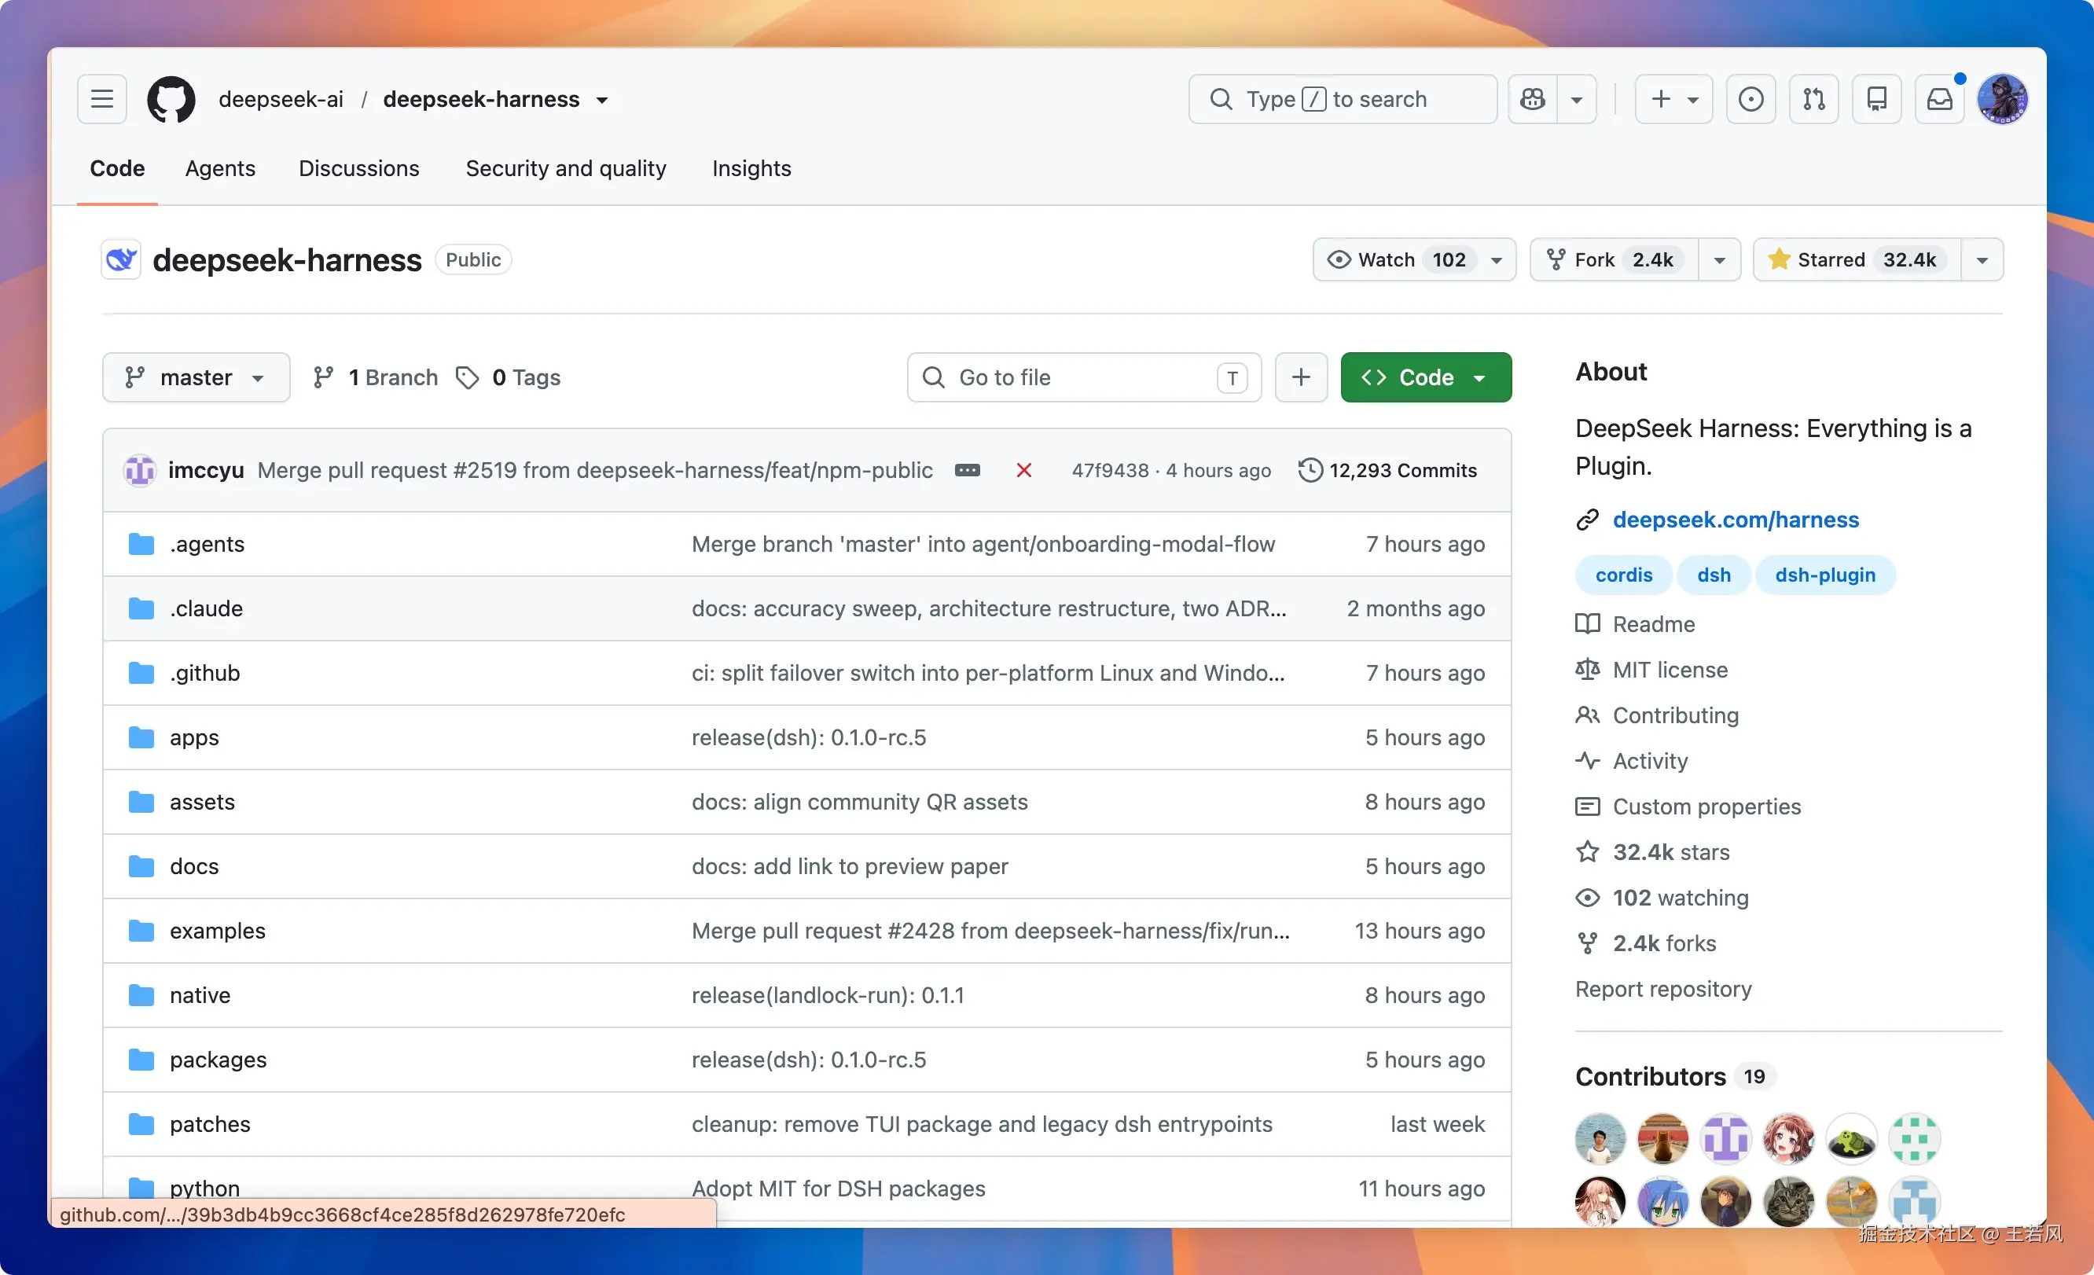Open repositories icon in header
The image size is (2094, 1275).
coord(1876,100)
